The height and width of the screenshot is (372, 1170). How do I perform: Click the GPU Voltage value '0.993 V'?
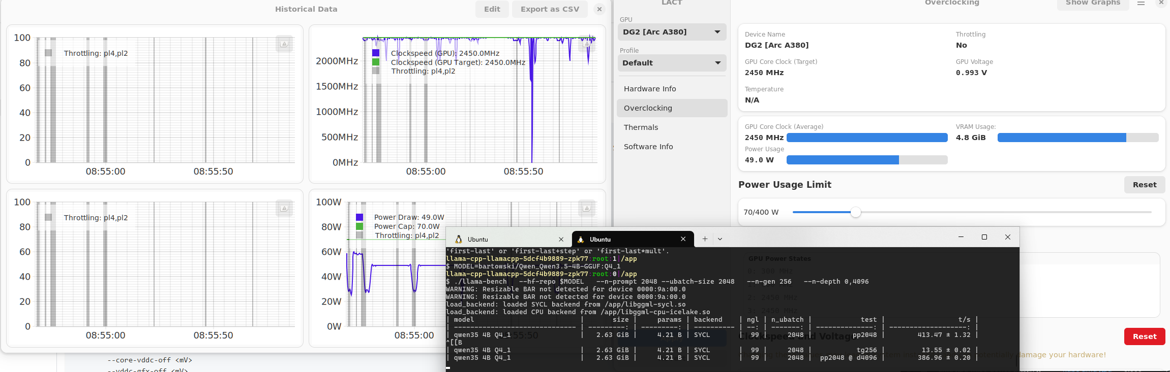[x=971, y=73]
